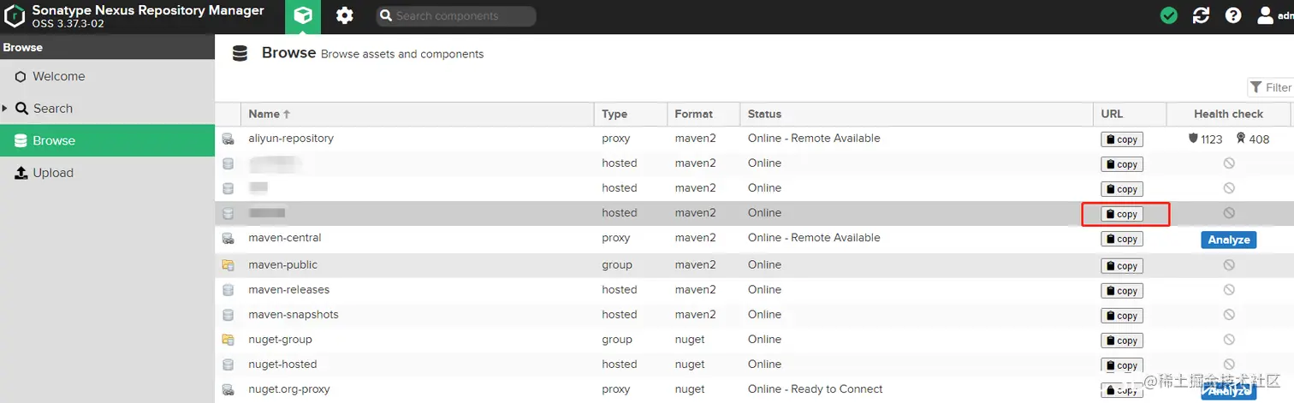Open the admin user account menu
Viewport: 1294px width, 403px height.
click(x=1275, y=15)
